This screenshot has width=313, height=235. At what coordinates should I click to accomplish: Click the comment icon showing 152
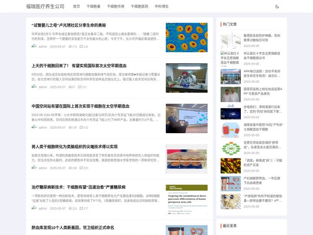pos(81,128)
